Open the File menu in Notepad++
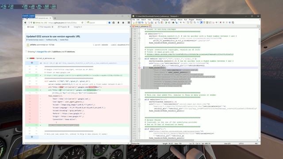 pos(134,19)
